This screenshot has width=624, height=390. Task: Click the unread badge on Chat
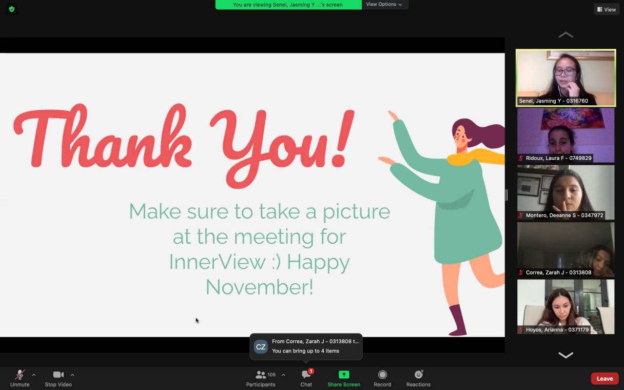pyautogui.click(x=311, y=371)
